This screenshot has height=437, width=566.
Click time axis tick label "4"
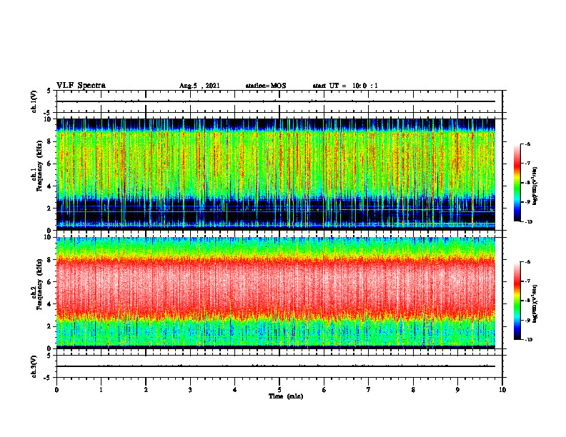point(235,390)
